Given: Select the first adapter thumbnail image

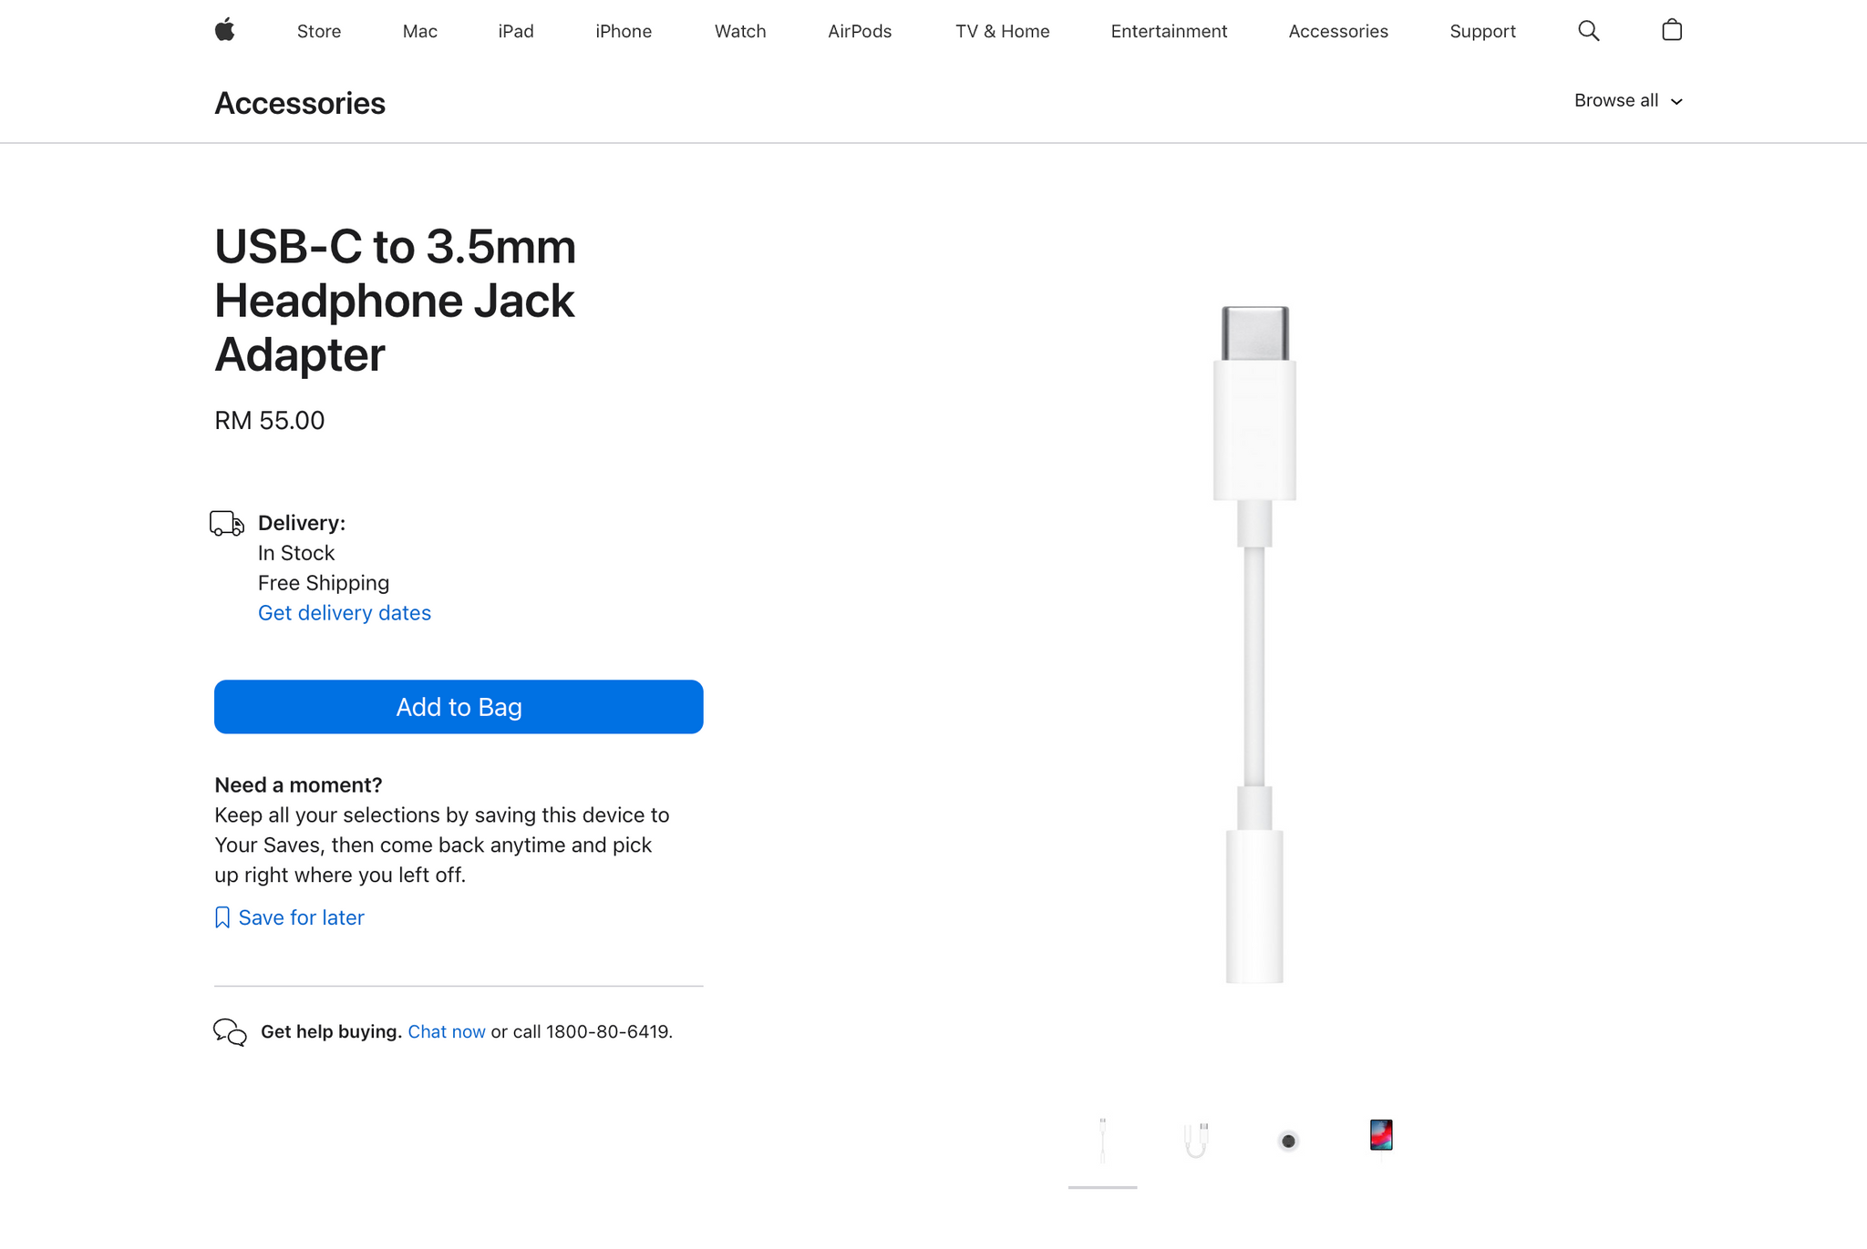Looking at the screenshot, I should tap(1103, 1141).
